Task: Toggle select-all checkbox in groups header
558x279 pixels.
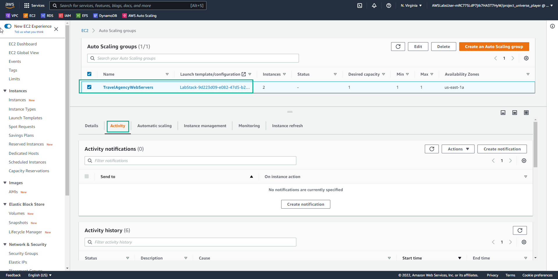Action: (89, 74)
